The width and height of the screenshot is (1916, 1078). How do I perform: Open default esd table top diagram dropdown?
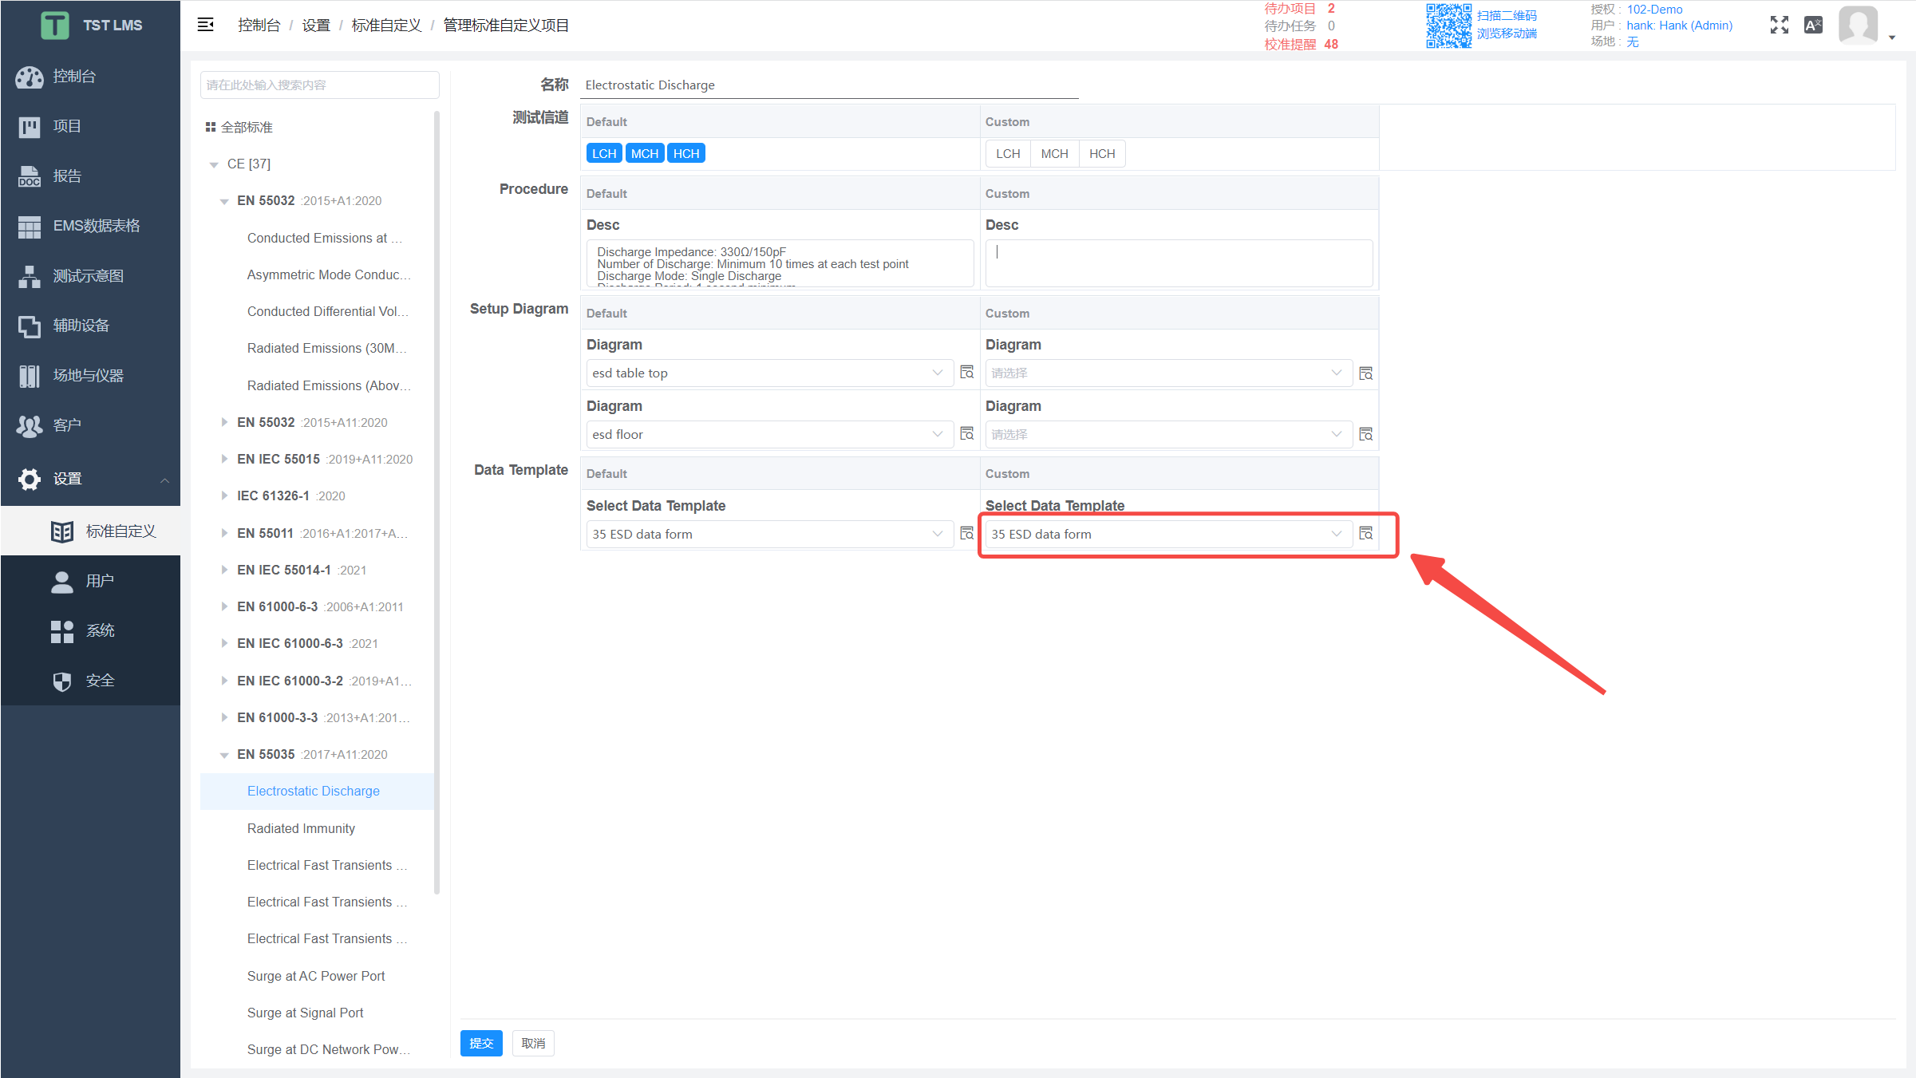[x=769, y=373]
